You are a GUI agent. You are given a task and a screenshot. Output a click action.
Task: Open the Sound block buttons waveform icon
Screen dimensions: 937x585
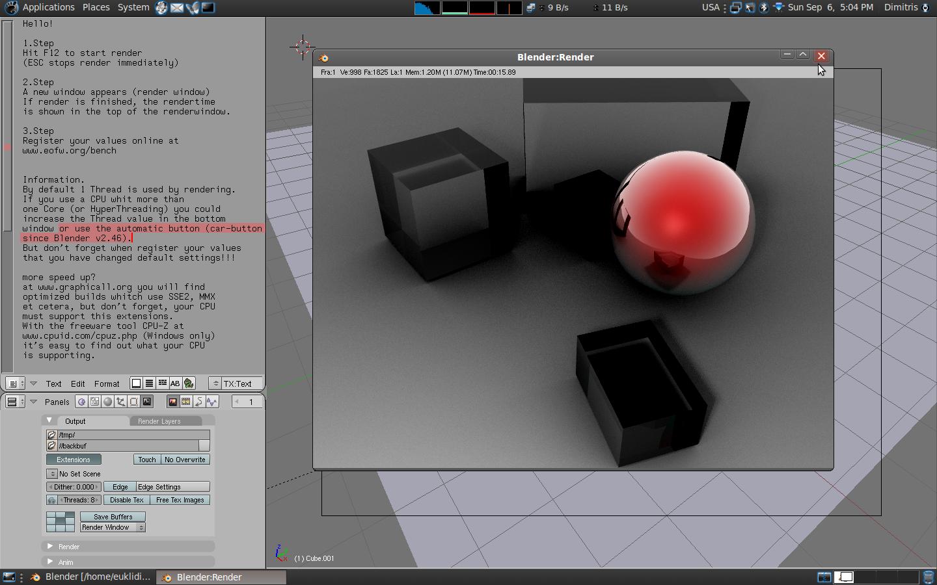(x=211, y=402)
